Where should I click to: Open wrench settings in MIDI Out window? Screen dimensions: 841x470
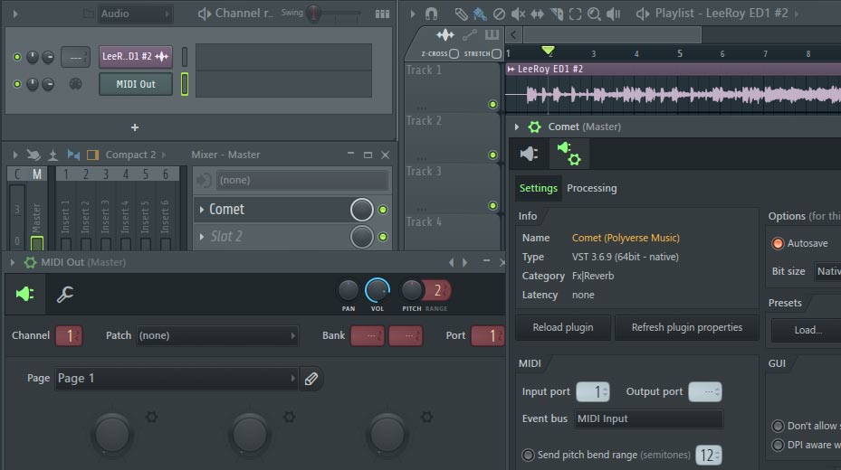64,294
